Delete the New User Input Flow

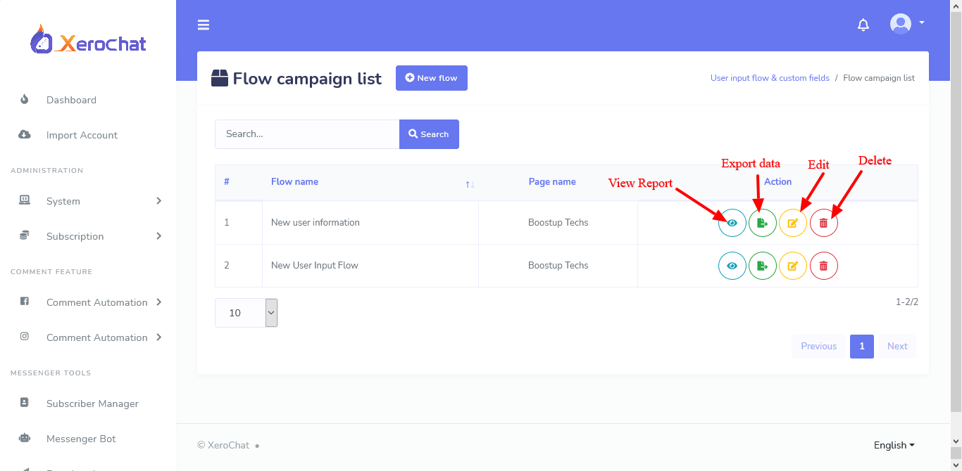point(824,265)
